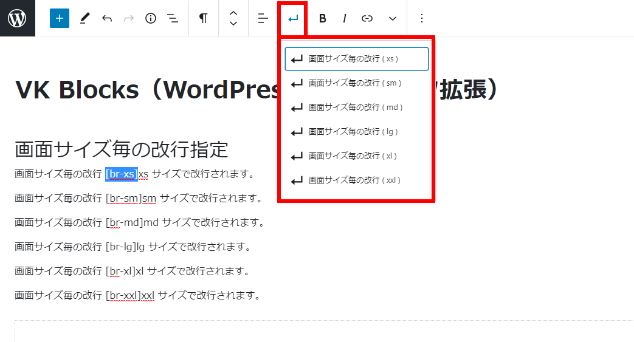Open the document details info icon
Viewport: 634px width, 342px height.
pyautogui.click(x=150, y=18)
